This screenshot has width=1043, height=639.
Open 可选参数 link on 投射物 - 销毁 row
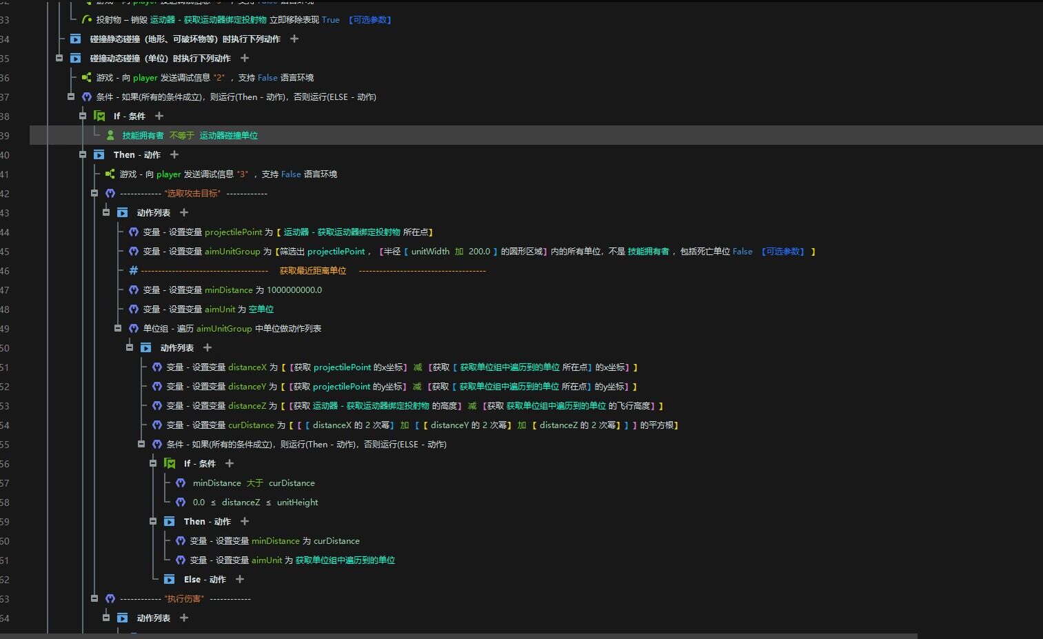coord(370,19)
